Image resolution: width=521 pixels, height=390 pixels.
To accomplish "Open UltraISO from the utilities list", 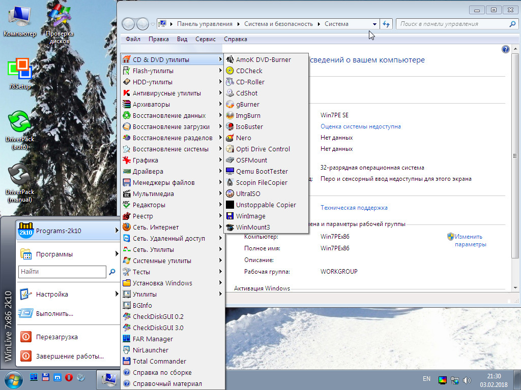I will (248, 193).
